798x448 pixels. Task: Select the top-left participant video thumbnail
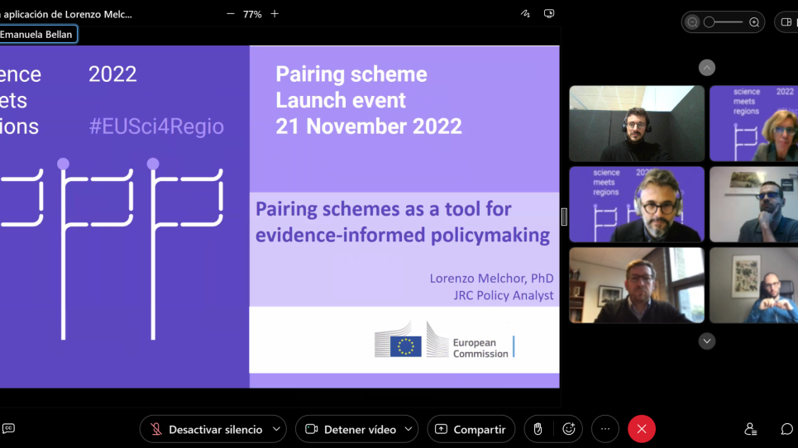click(x=636, y=123)
